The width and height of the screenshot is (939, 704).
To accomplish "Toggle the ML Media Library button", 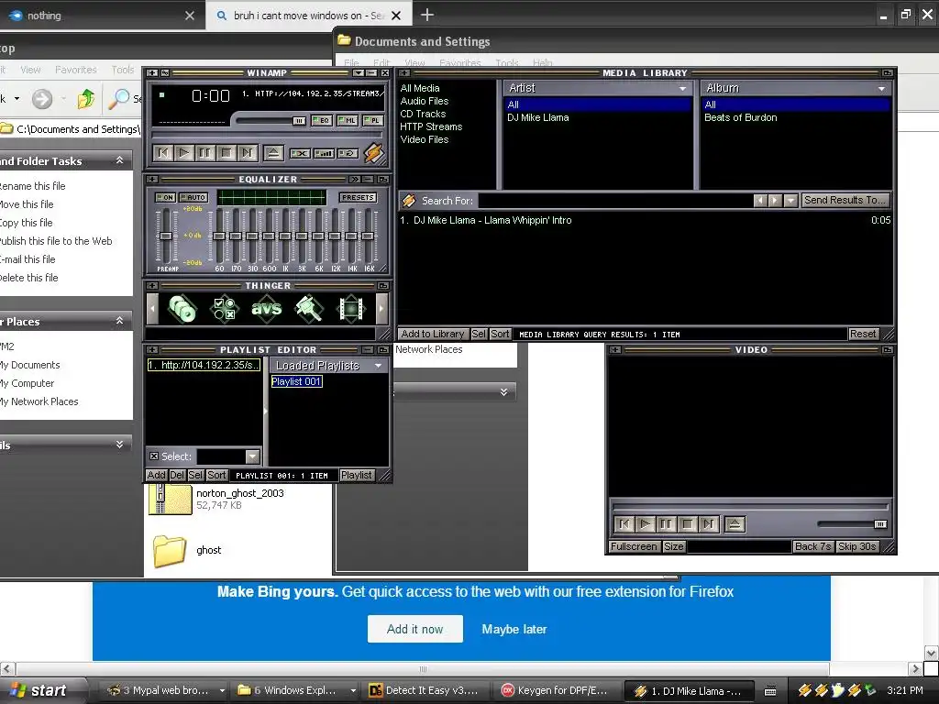I will pos(348,120).
